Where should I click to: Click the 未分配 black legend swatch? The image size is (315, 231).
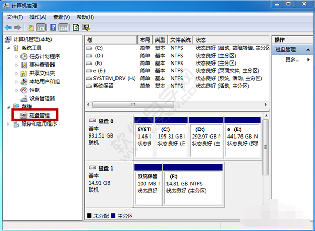[x=89, y=216]
